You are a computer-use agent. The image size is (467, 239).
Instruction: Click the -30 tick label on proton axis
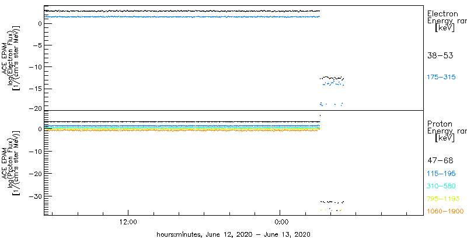click(x=35, y=196)
